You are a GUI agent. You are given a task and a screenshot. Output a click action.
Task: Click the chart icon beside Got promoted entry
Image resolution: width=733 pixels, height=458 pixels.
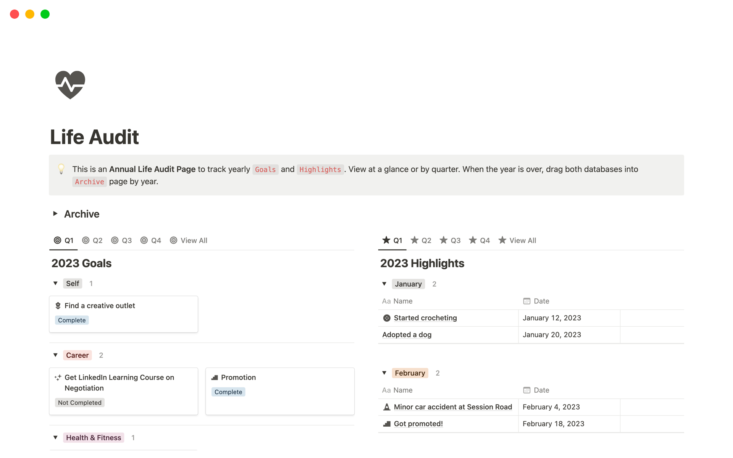pyautogui.click(x=386, y=424)
